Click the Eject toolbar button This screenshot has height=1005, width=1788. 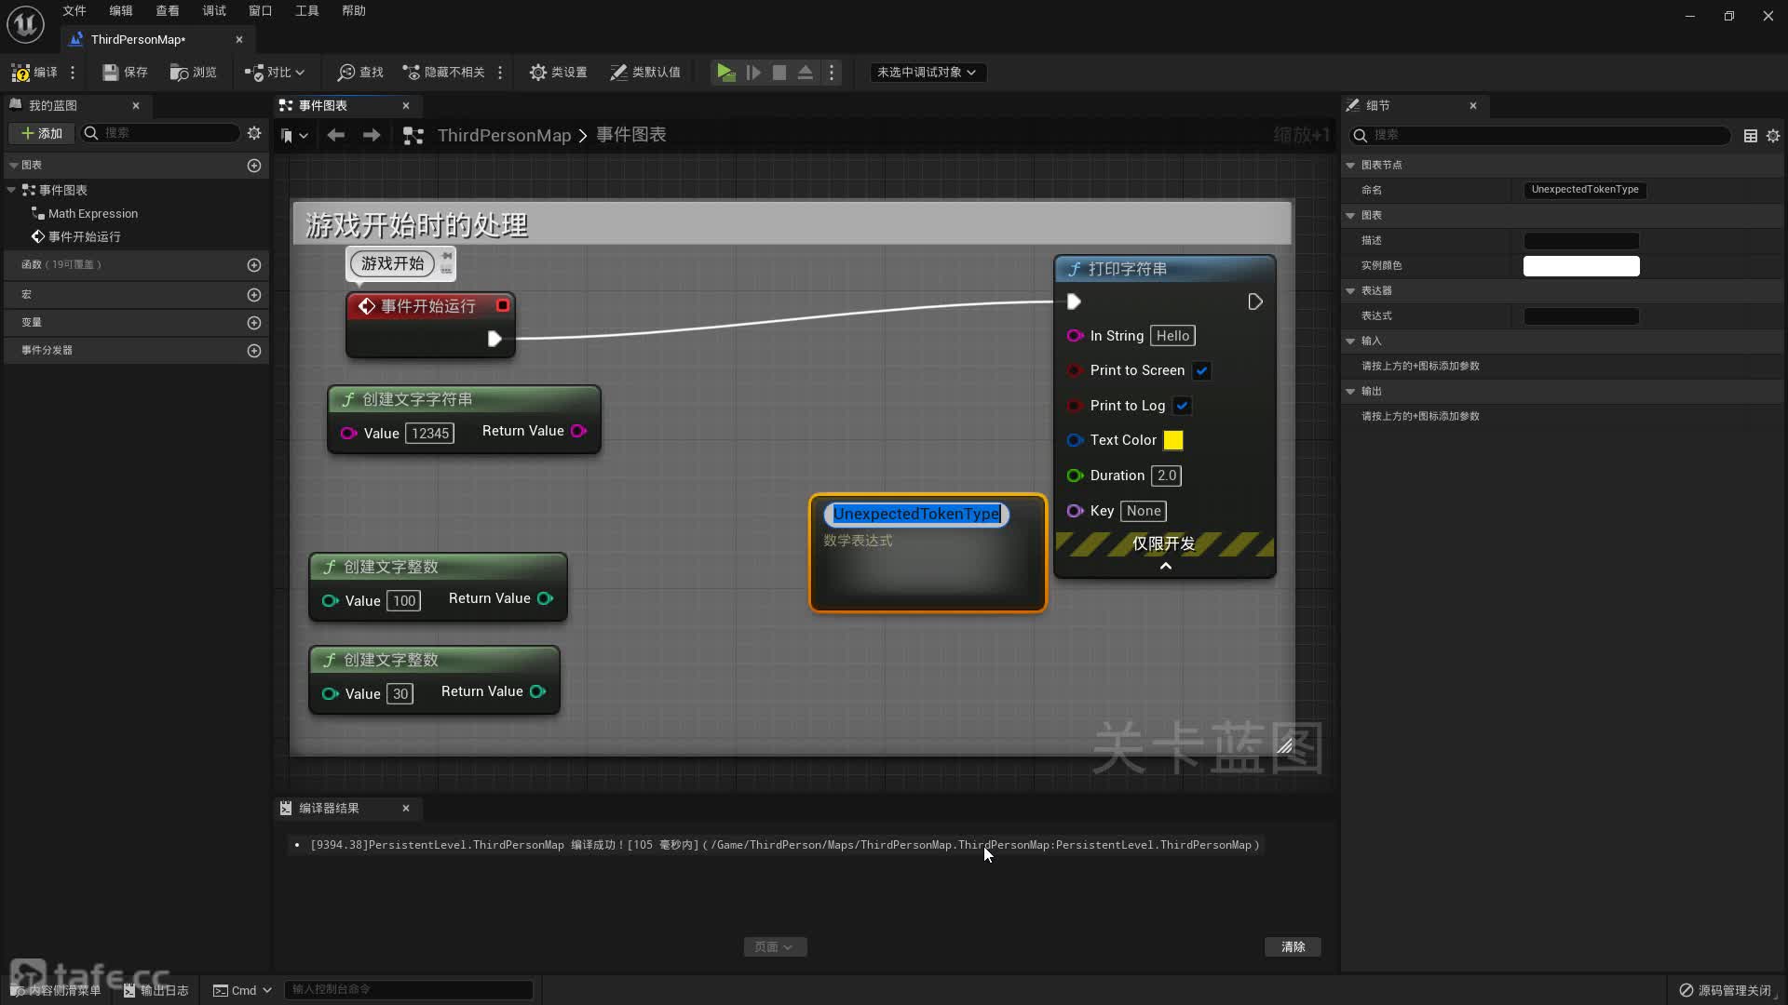coord(806,73)
